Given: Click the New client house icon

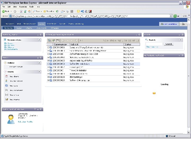Looking at the screenshot, I should [6, 76].
